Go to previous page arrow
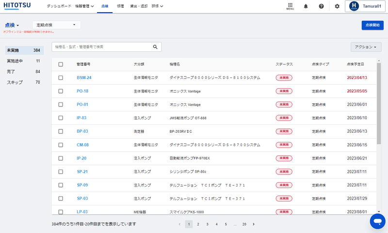Screen dimensions: 388x233 coord(179,224)
